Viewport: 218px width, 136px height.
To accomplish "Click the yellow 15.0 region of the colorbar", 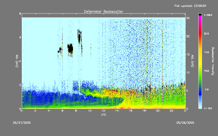I will pos(200,52).
